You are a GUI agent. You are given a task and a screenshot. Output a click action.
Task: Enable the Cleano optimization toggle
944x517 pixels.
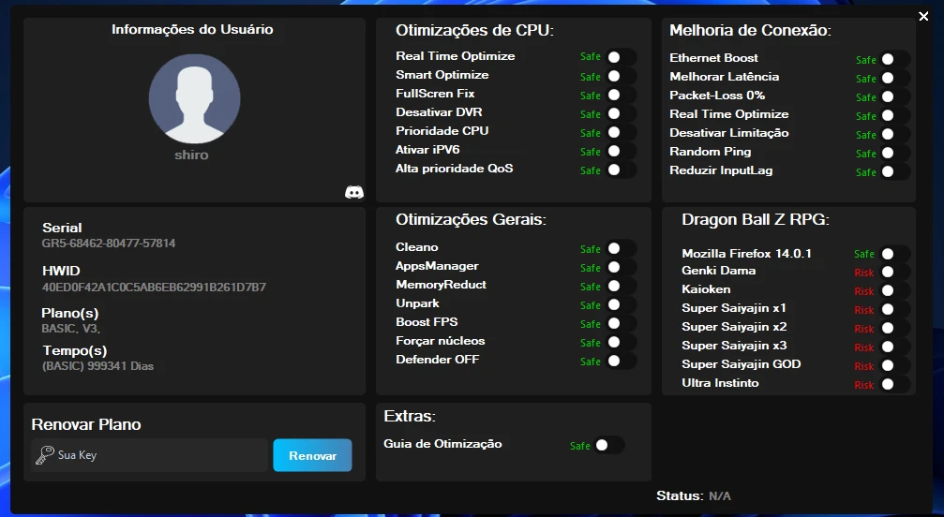(x=620, y=248)
